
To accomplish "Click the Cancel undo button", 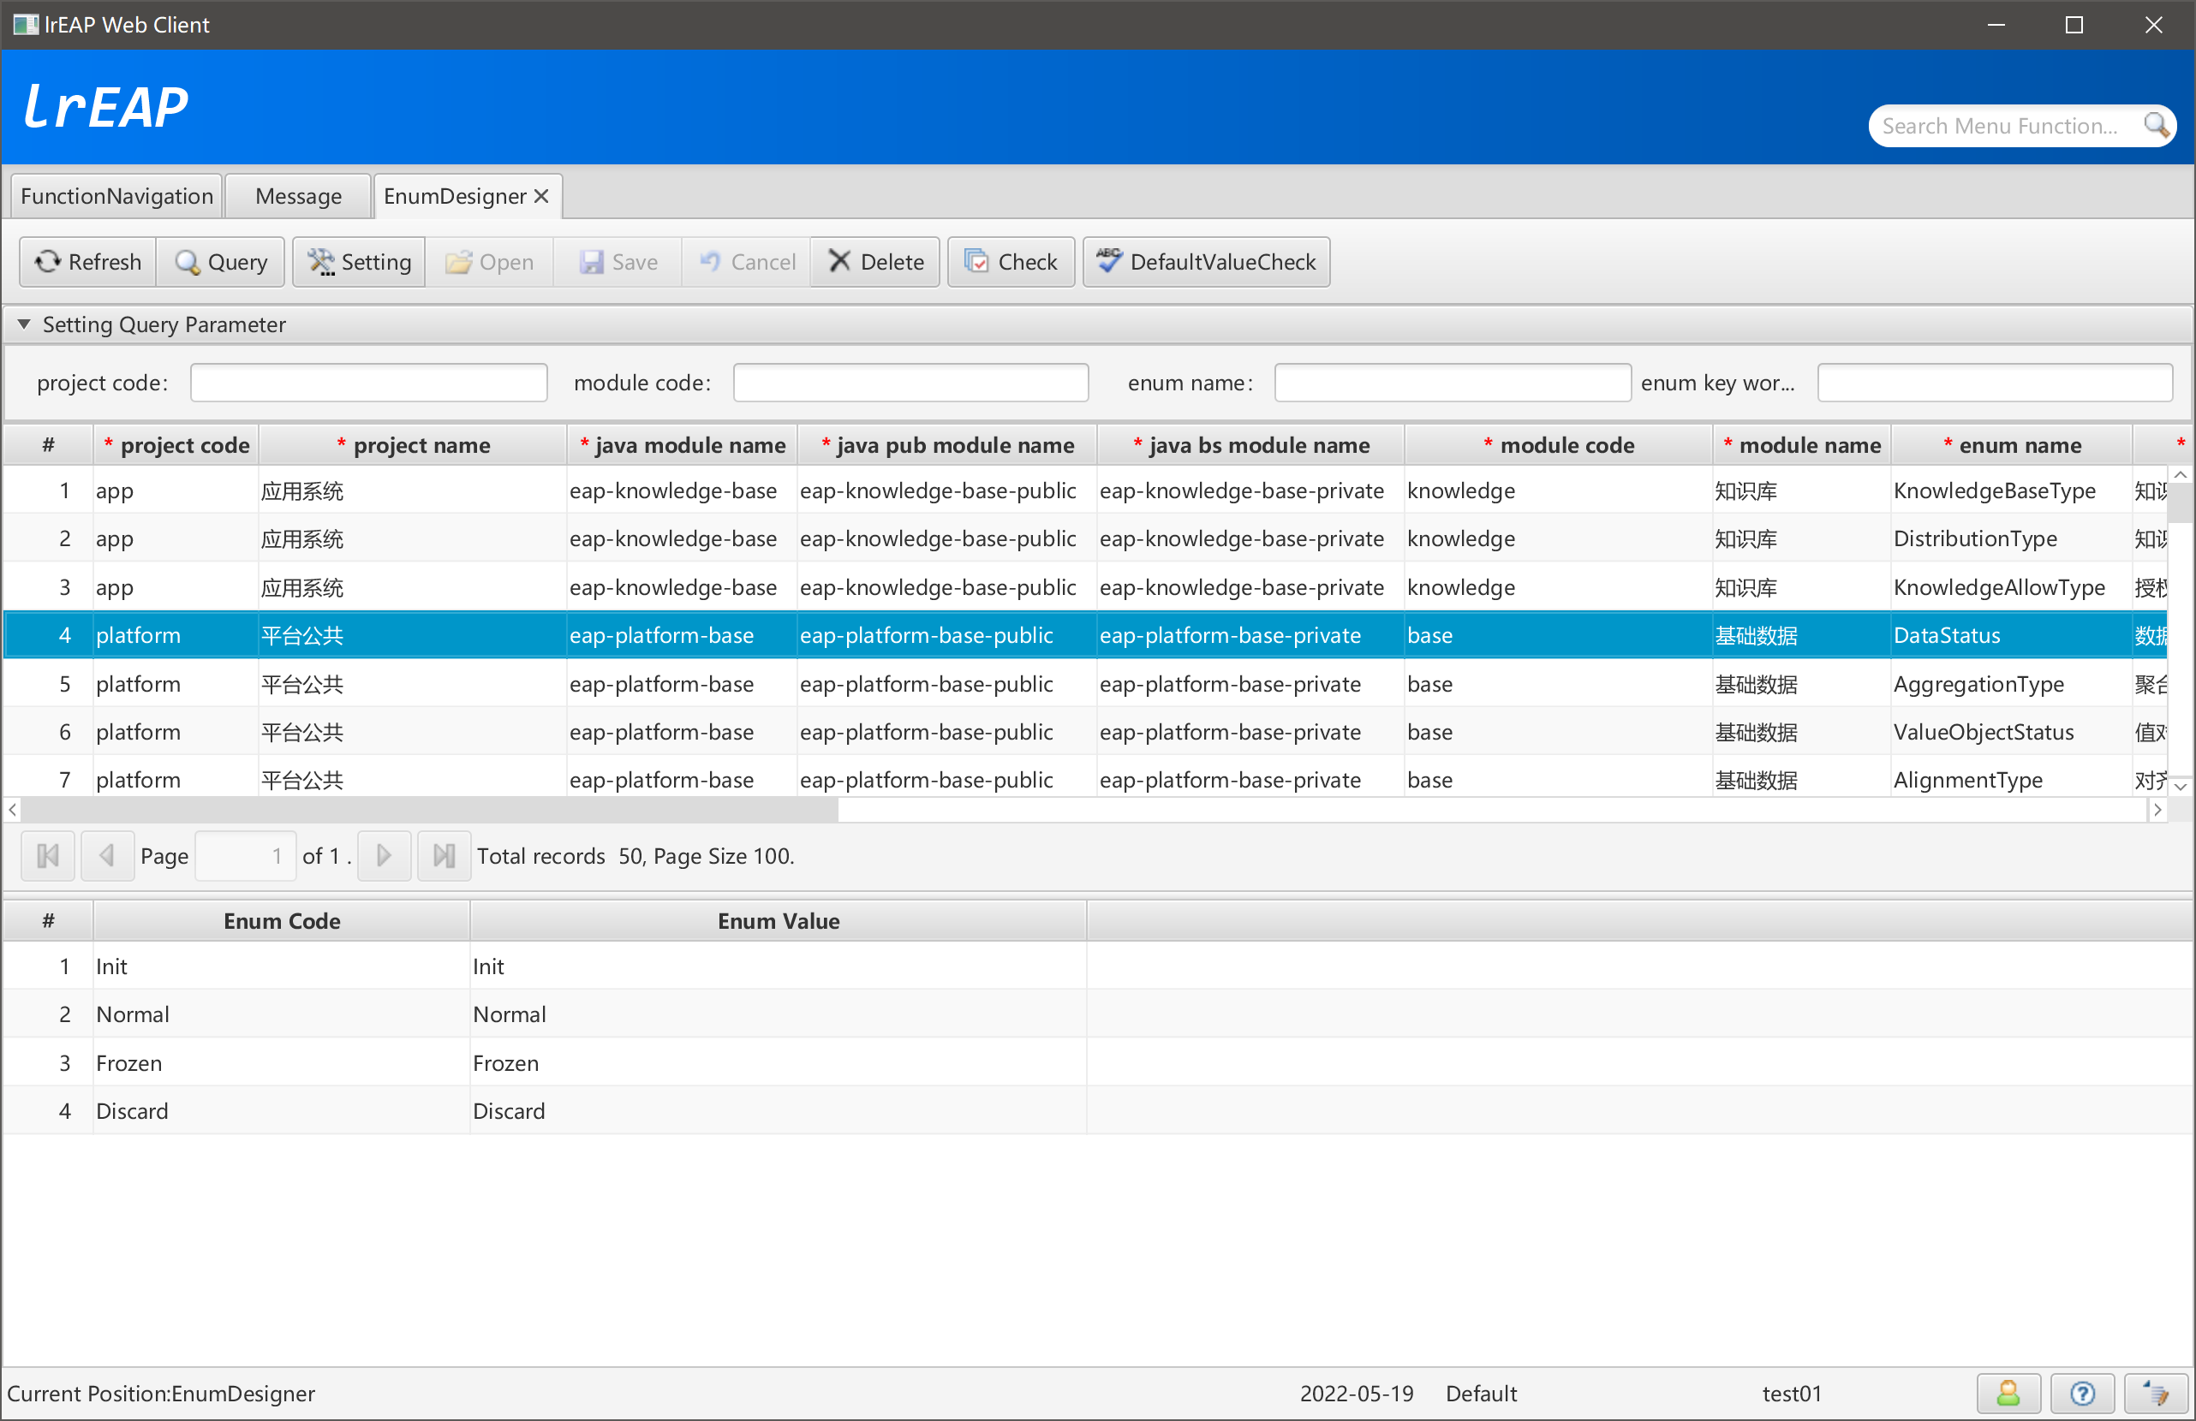I will [x=747, y=262].
